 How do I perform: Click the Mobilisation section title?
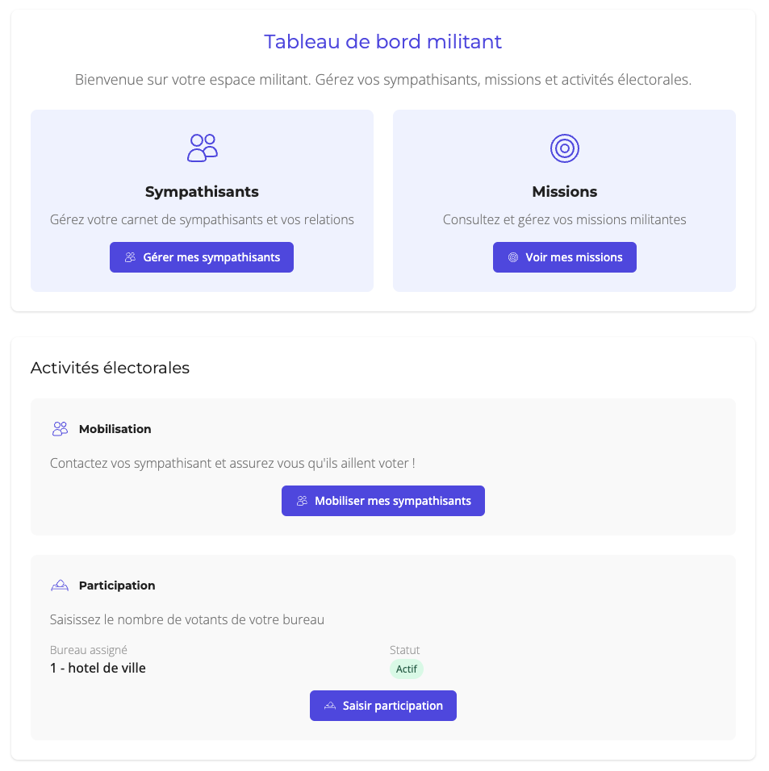(115, 429)
